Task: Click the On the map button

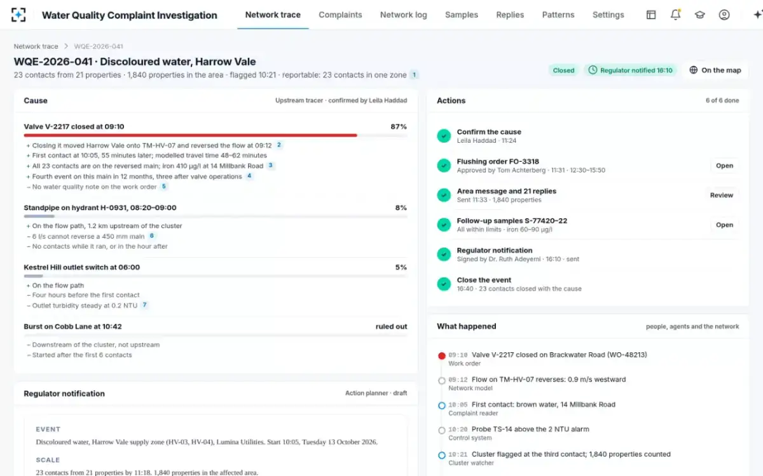Action: click(x=715, y=70)
